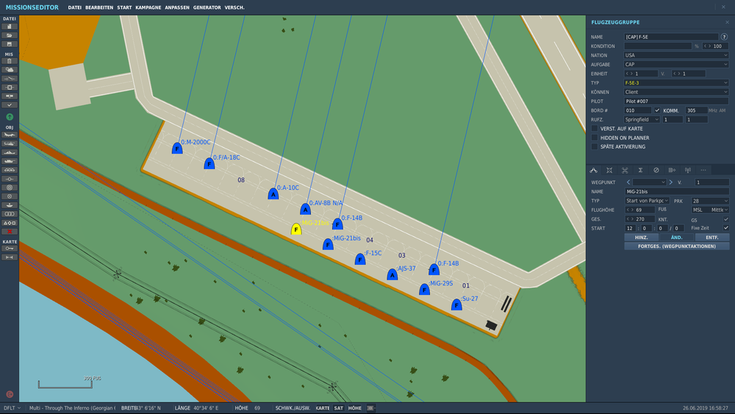This screenshot has width=735, height=414.
Task: Open the AUFGABE dropdown showing CAP
Action: click(676, 64)
